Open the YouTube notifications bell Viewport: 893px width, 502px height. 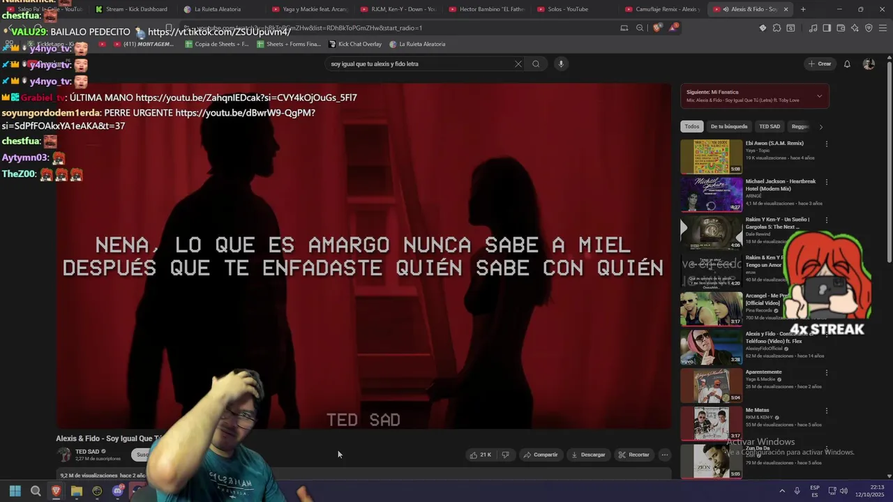(x=847, y=64)
